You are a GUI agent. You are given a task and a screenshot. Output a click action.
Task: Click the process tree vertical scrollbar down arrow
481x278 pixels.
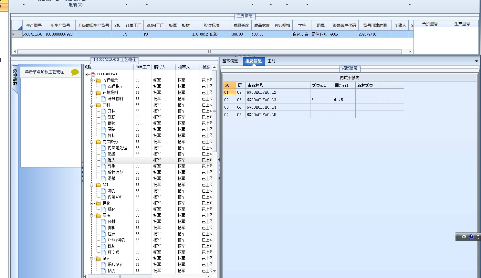[x=214, y=271]
